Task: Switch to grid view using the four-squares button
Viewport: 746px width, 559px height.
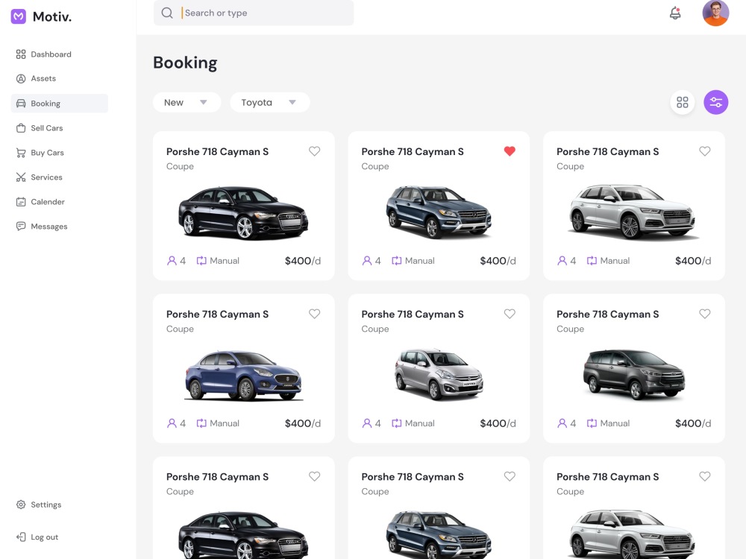Action: click(683, 102)
